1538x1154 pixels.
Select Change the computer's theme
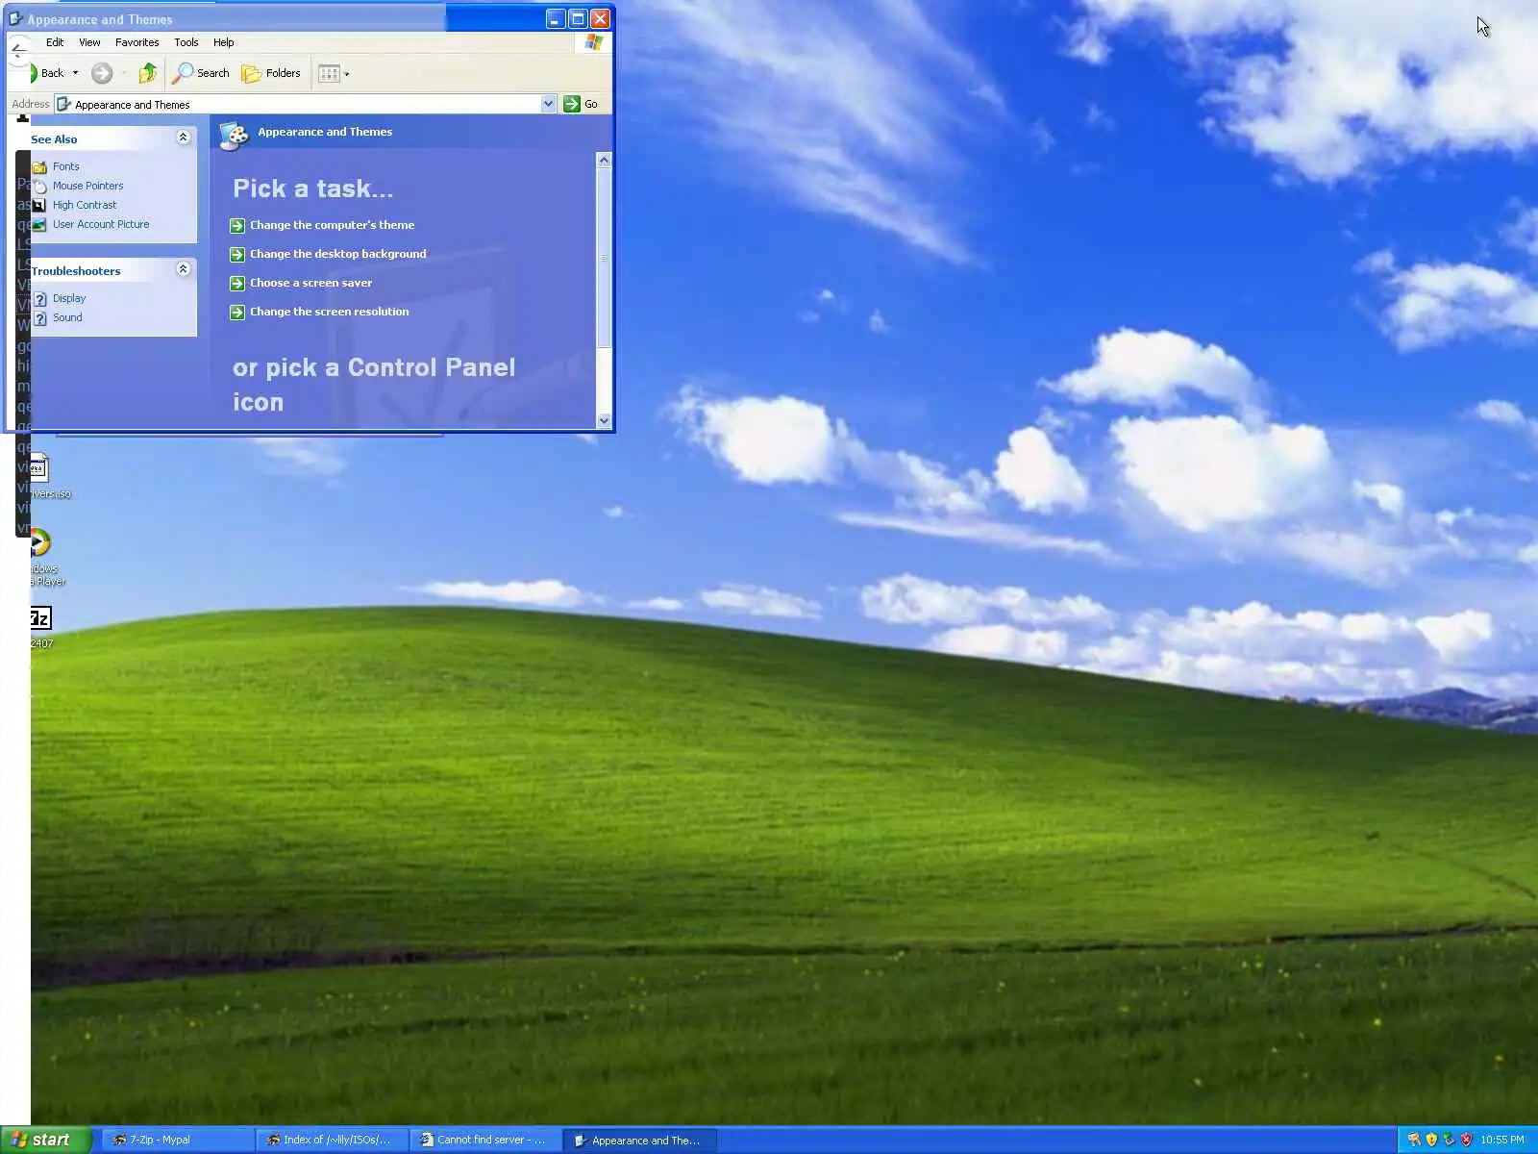tap(333, 225)
